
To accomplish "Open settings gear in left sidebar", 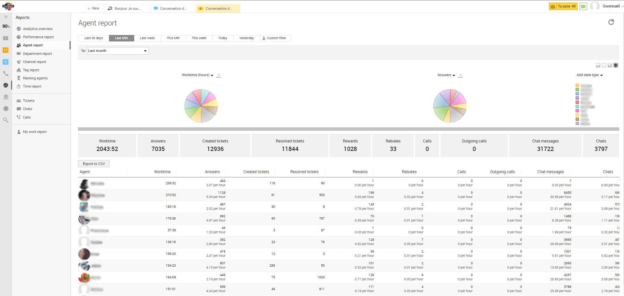I will click(6, 108).
